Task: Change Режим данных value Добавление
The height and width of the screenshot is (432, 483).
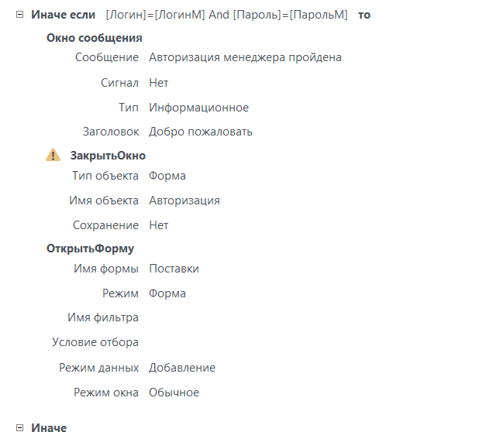Action: [182, 368]
